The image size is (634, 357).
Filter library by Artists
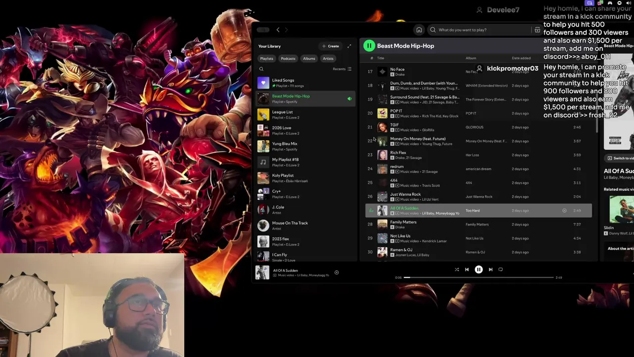tap(328, 59)
